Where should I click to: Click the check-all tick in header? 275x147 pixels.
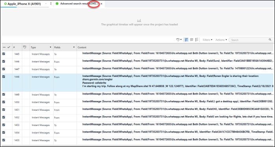coord(9,47)
